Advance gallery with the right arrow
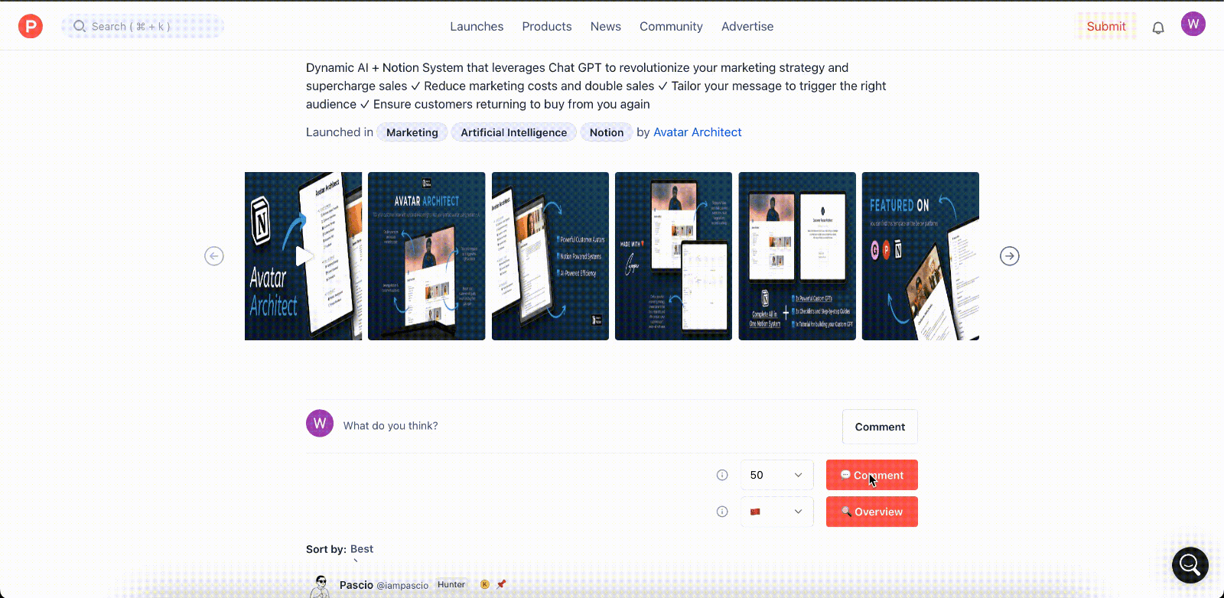This screenshot has height=598, width=1224. coord(1009,256)
